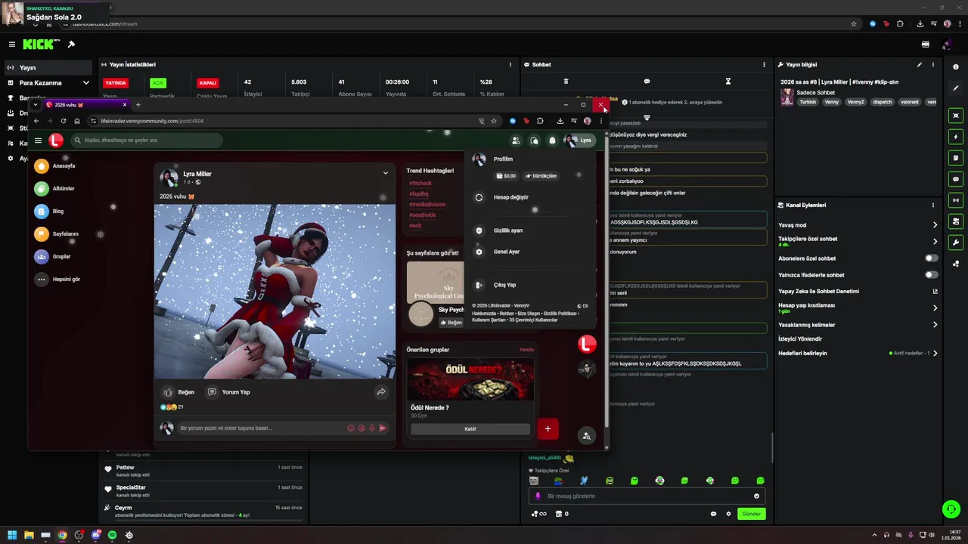Focus the comment input field
This screenshot has width=968, height=544.
261,428
